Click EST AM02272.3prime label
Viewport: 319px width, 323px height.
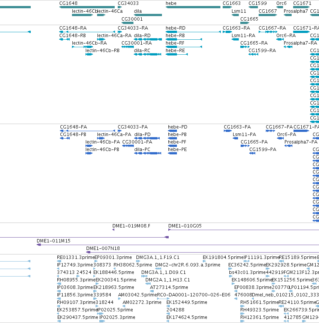(x=142, y=302)
